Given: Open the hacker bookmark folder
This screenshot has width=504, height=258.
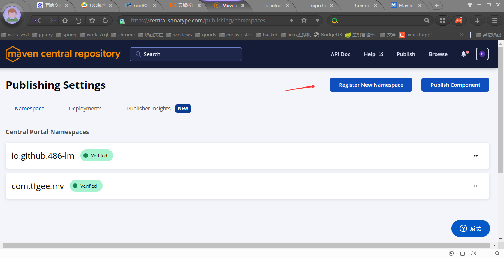Looking at the screenshot, I should (x=267, y=34).
